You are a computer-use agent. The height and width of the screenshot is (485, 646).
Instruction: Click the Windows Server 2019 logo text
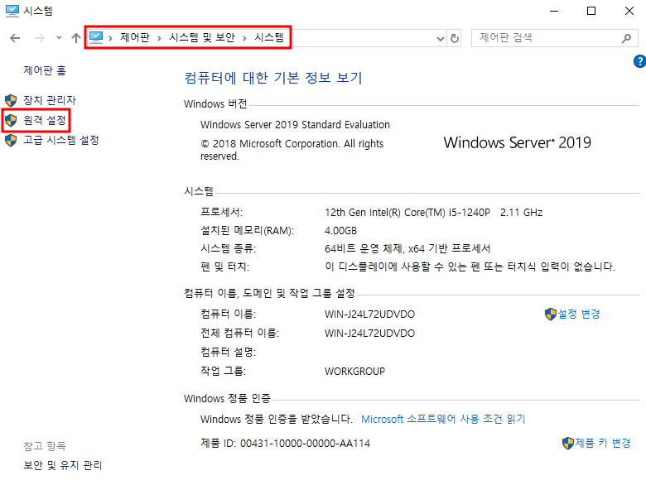[x=517, y=142]
